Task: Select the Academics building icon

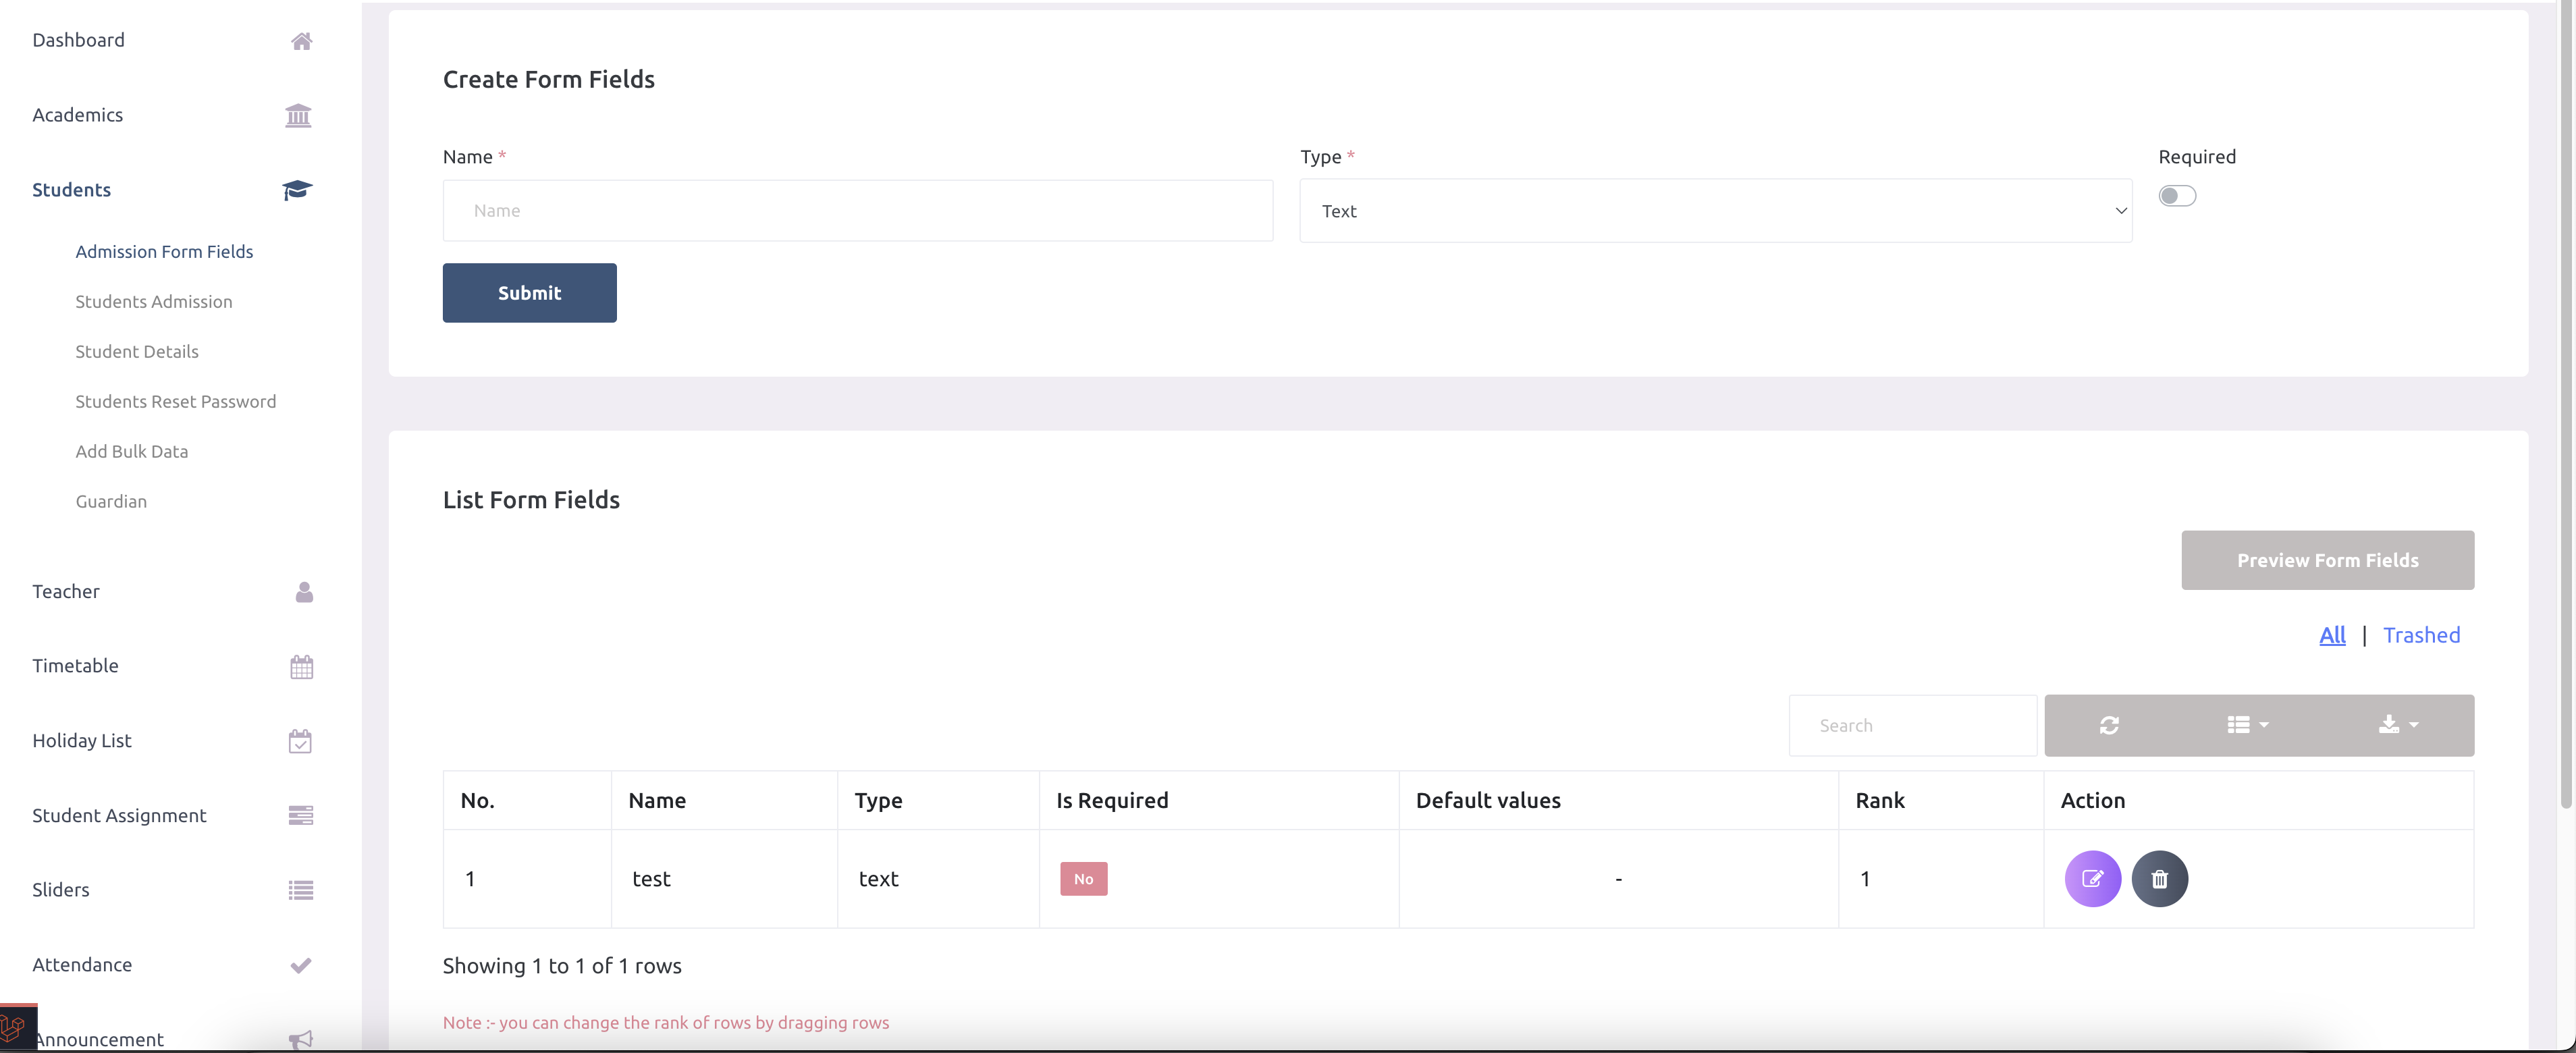Action: [299, 115]
